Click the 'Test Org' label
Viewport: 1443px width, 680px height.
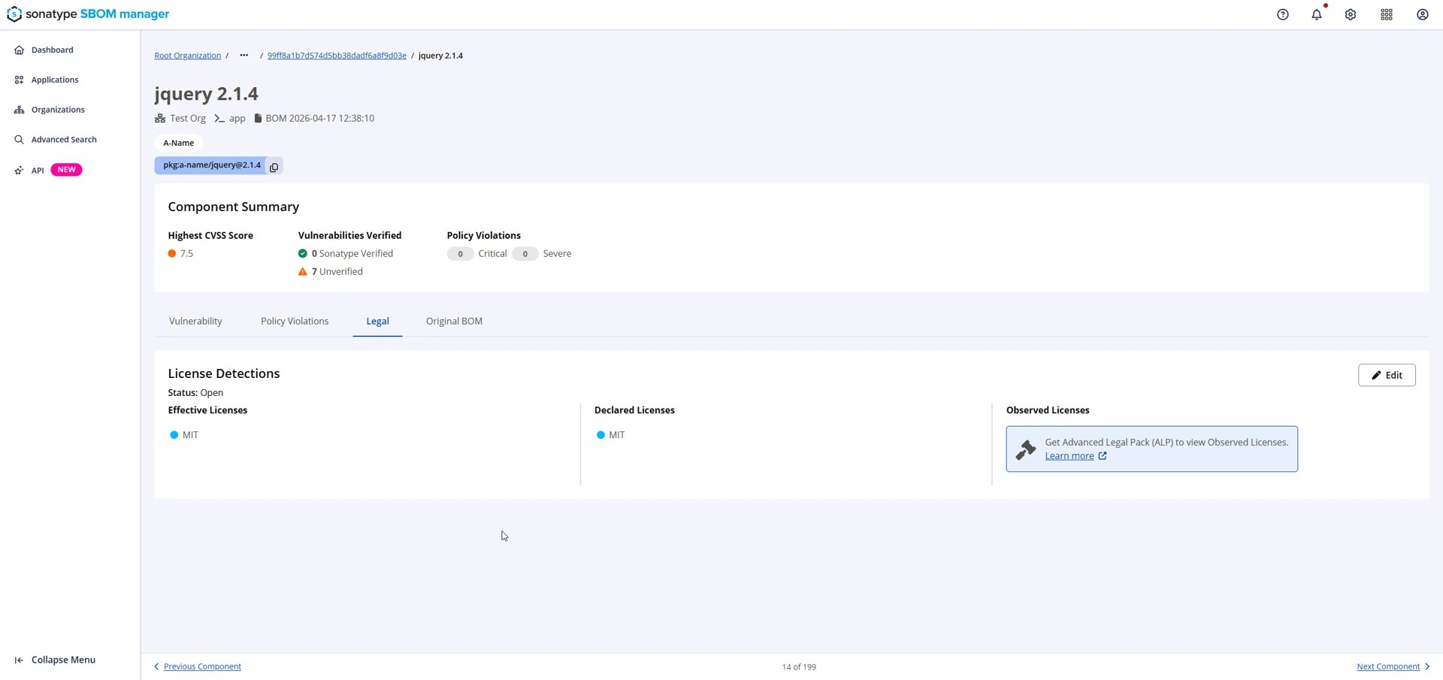pos(188,119)
